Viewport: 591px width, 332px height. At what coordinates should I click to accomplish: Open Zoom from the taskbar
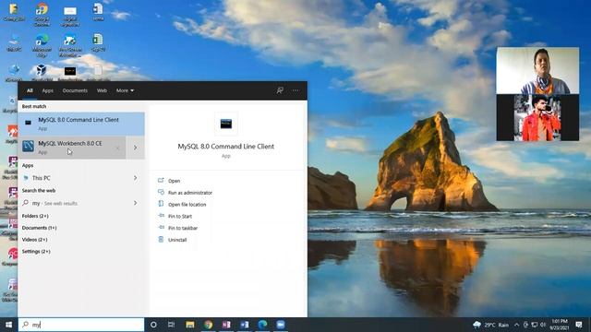(281, 325)
